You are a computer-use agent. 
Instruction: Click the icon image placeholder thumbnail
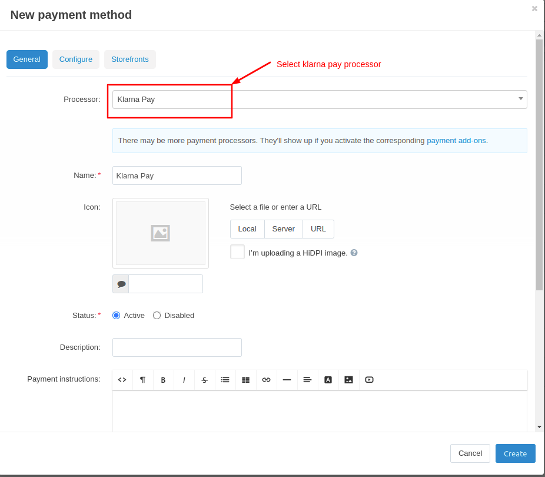[161, 233]
